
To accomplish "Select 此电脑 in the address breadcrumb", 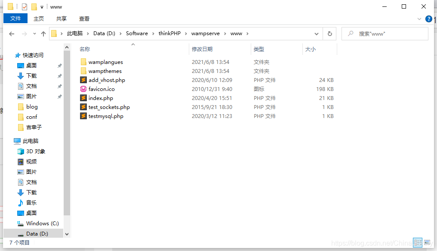I will [75, 33].
